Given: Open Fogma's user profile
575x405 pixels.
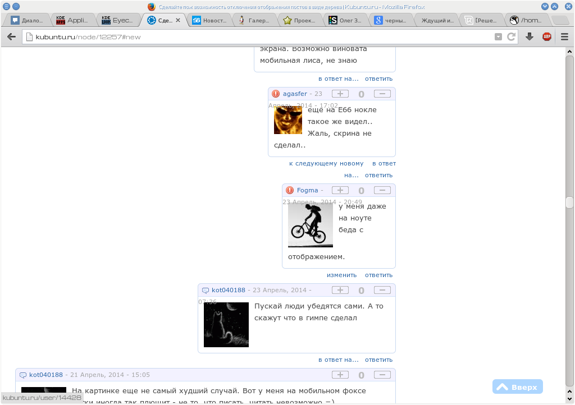Looking at the screenshot, I should coord(307,190).
